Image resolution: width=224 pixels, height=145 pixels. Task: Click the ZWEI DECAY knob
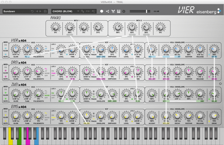pos(177,94)
